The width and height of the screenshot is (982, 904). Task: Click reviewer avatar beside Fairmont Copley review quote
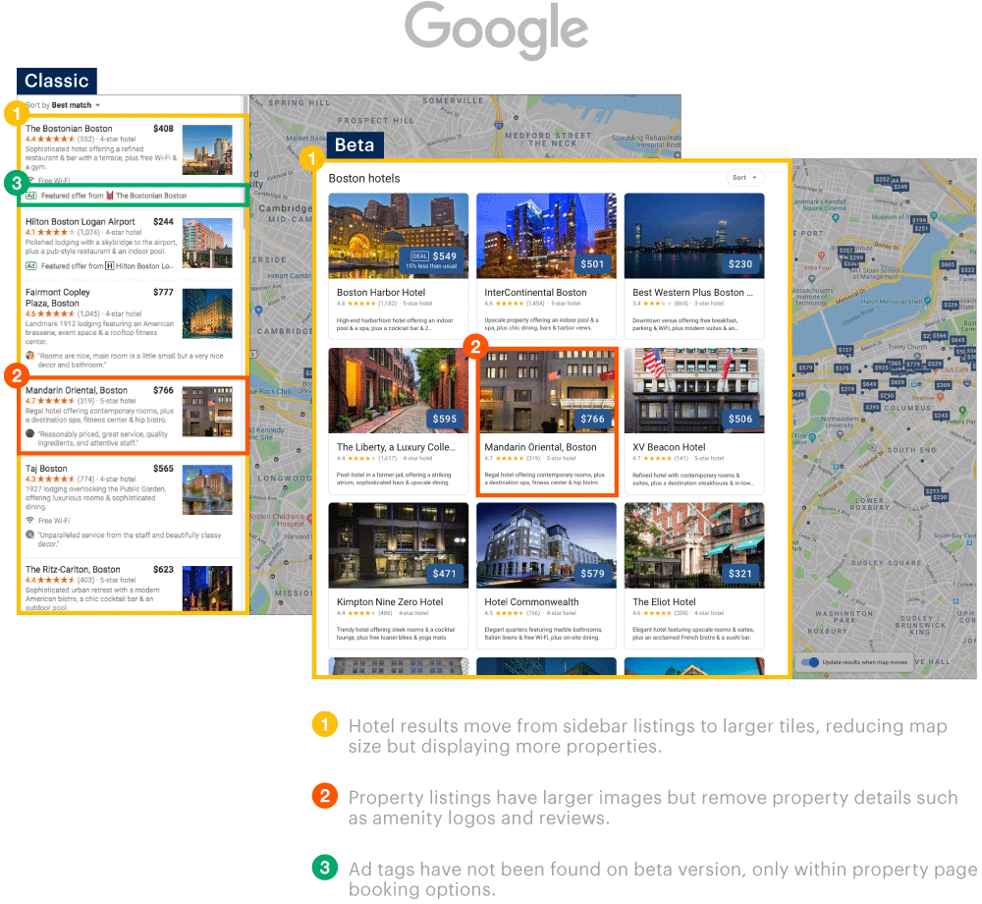[29, 355]
